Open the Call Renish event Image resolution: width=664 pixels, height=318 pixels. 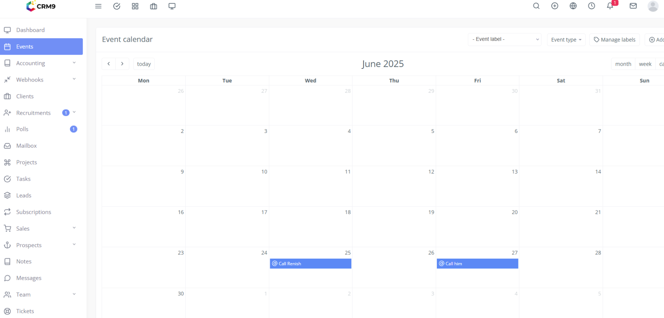click(310, 263)
